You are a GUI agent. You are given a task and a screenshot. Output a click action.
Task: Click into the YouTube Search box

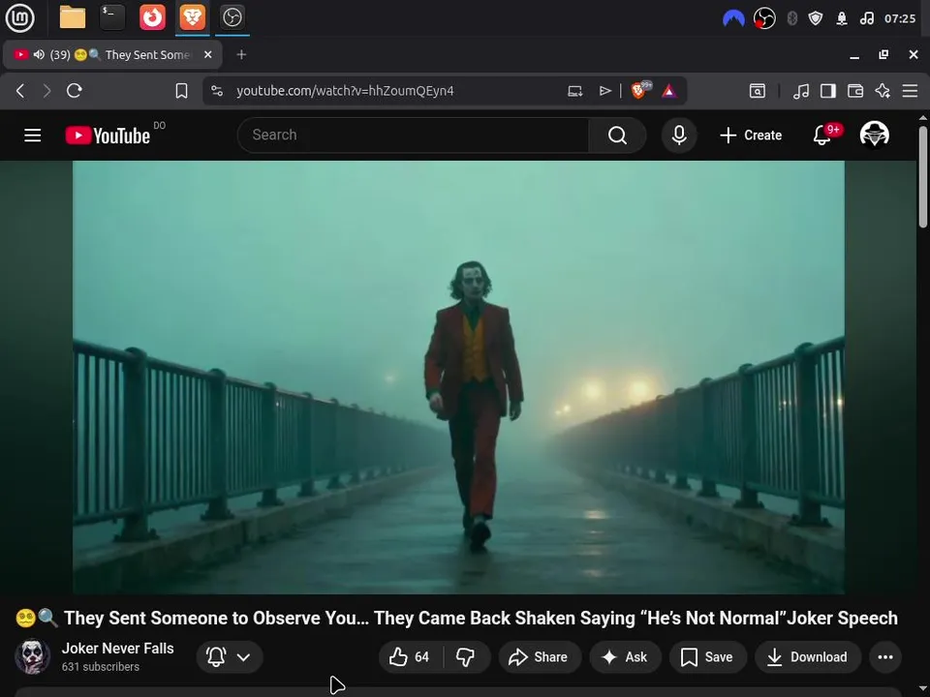pos(414,136)
